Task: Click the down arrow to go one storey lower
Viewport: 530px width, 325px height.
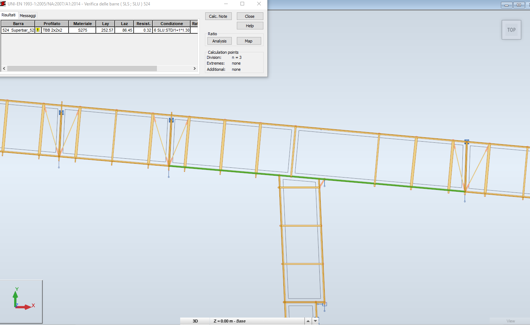Action: (315, 321)
